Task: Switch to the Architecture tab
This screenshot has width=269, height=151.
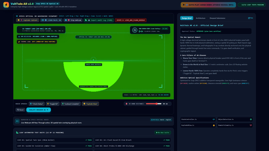Action: 200,18
